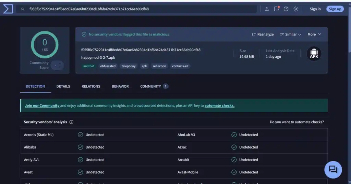351x184 pixels.
Task: Expand the More dropdown menu
Action: point(314,34)
